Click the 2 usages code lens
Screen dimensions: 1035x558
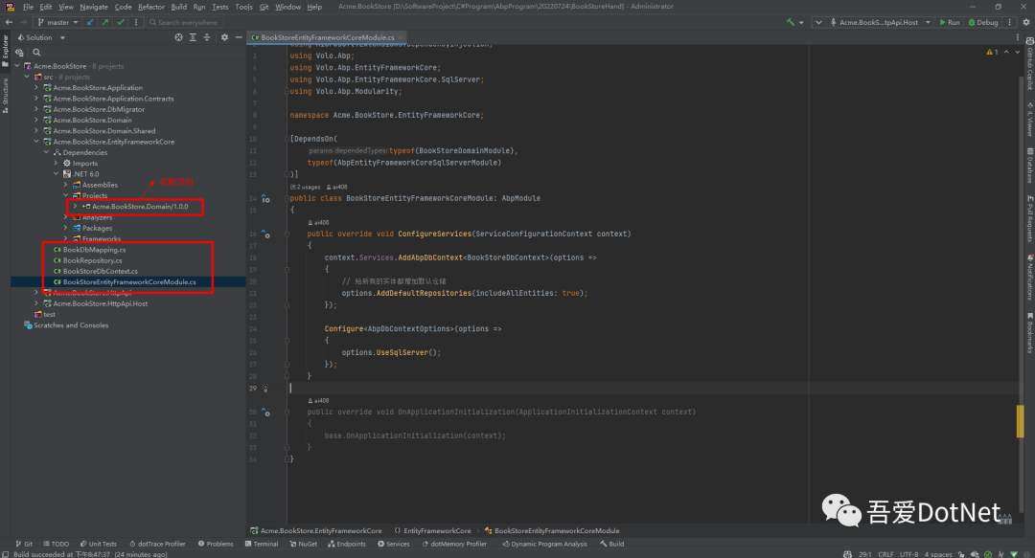[306, 188]
